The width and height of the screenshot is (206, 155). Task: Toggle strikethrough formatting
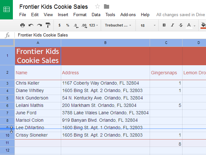[181, 25]
